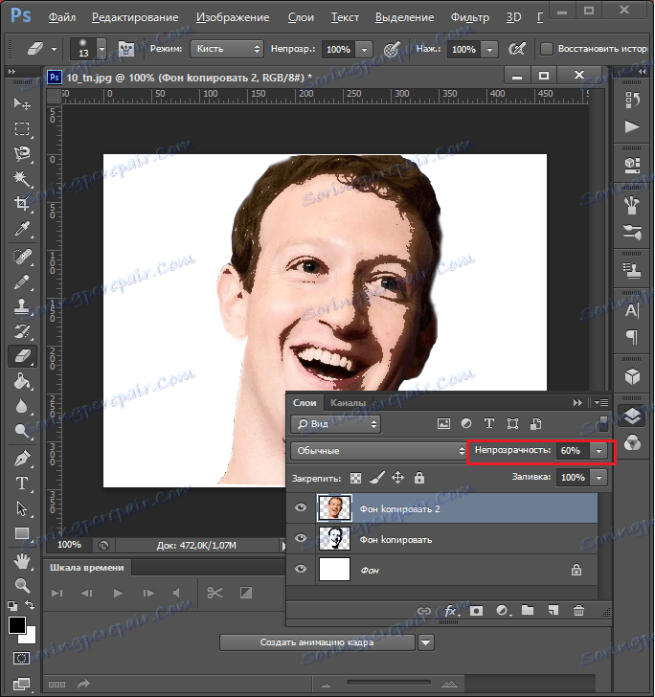The image size is (655, 697).
Task: Create a new layer group folder
Action: tap(528, 611)
